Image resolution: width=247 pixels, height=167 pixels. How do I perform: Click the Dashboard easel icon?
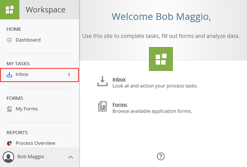click(x=9, y=40)
